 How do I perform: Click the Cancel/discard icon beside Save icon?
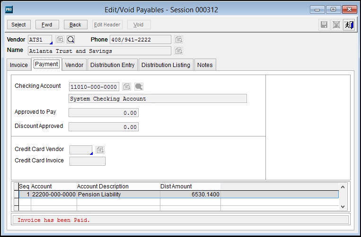(336, 25)
